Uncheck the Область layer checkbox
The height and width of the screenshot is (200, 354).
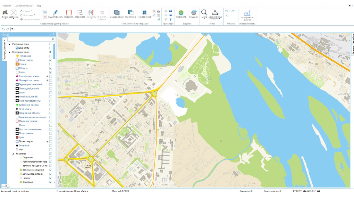point(51,68)
